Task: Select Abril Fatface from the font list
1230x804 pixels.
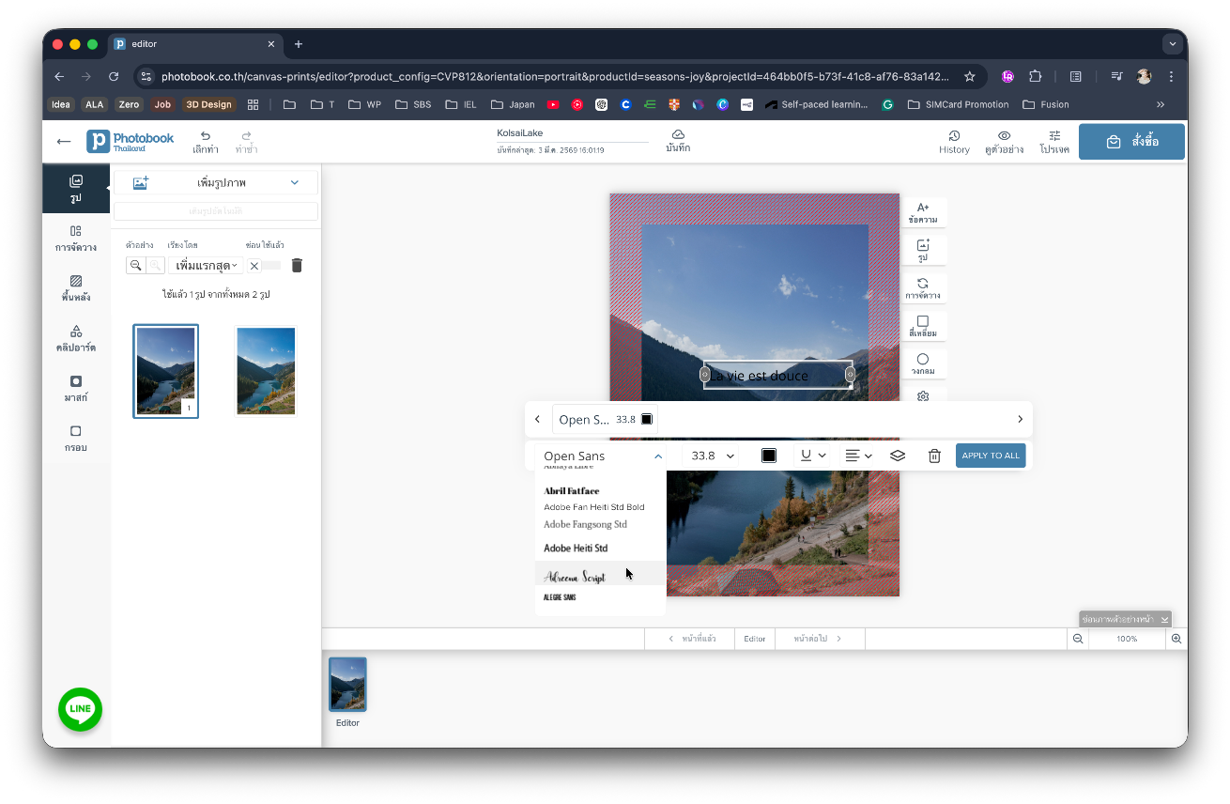Action: (x=572, y=490)
